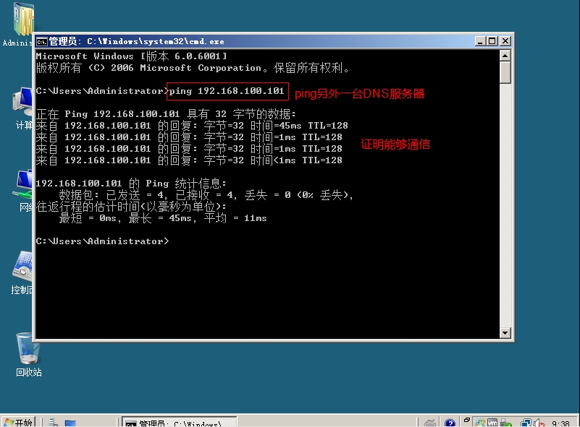
Task: Open cmd window system menu icon
Action: [42, 41]
